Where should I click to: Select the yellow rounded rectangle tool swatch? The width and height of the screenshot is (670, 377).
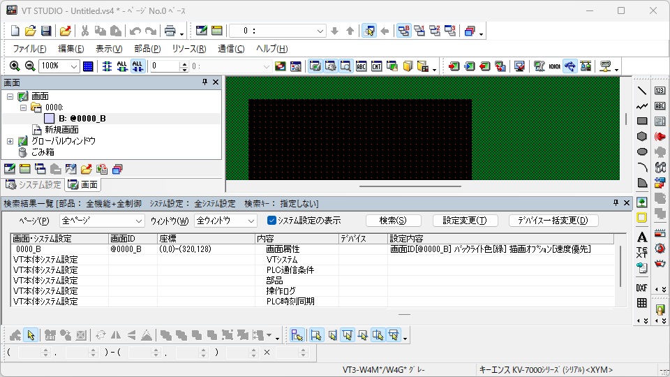click(642, 218)
